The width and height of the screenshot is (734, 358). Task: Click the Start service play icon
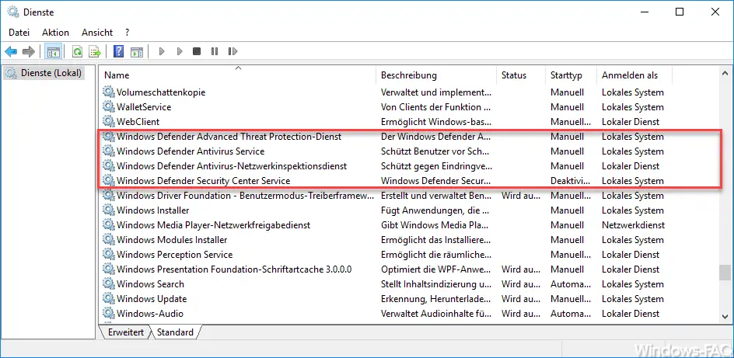[x=162, y=51]
